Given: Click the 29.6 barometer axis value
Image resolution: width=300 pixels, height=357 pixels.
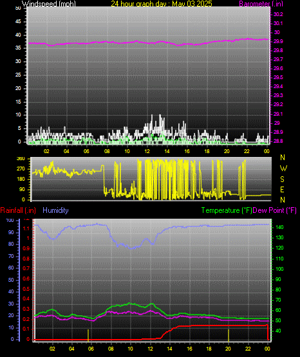Looking at the screenshot, I should coord(278,69).
